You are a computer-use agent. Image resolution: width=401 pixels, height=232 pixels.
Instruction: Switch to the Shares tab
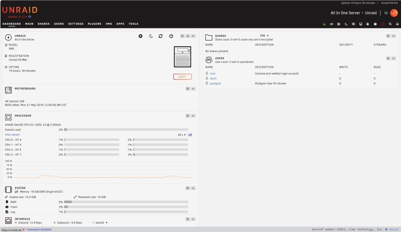[44, 24]
